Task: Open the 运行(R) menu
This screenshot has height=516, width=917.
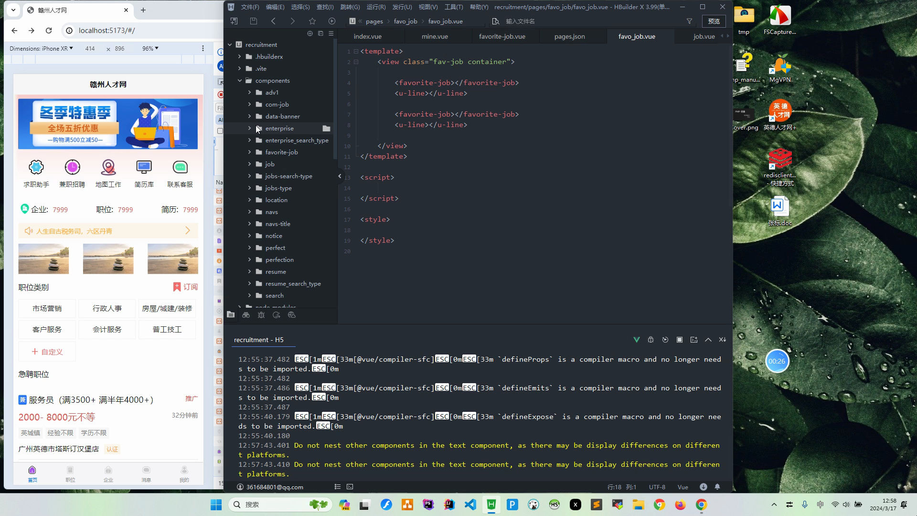Action: (376, 7)
